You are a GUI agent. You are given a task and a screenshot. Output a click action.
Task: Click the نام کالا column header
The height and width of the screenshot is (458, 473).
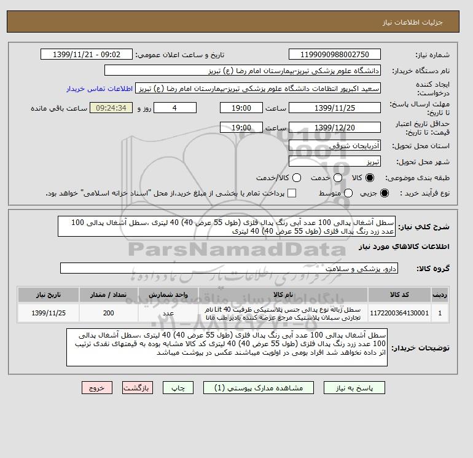click(x=283, y=294)
